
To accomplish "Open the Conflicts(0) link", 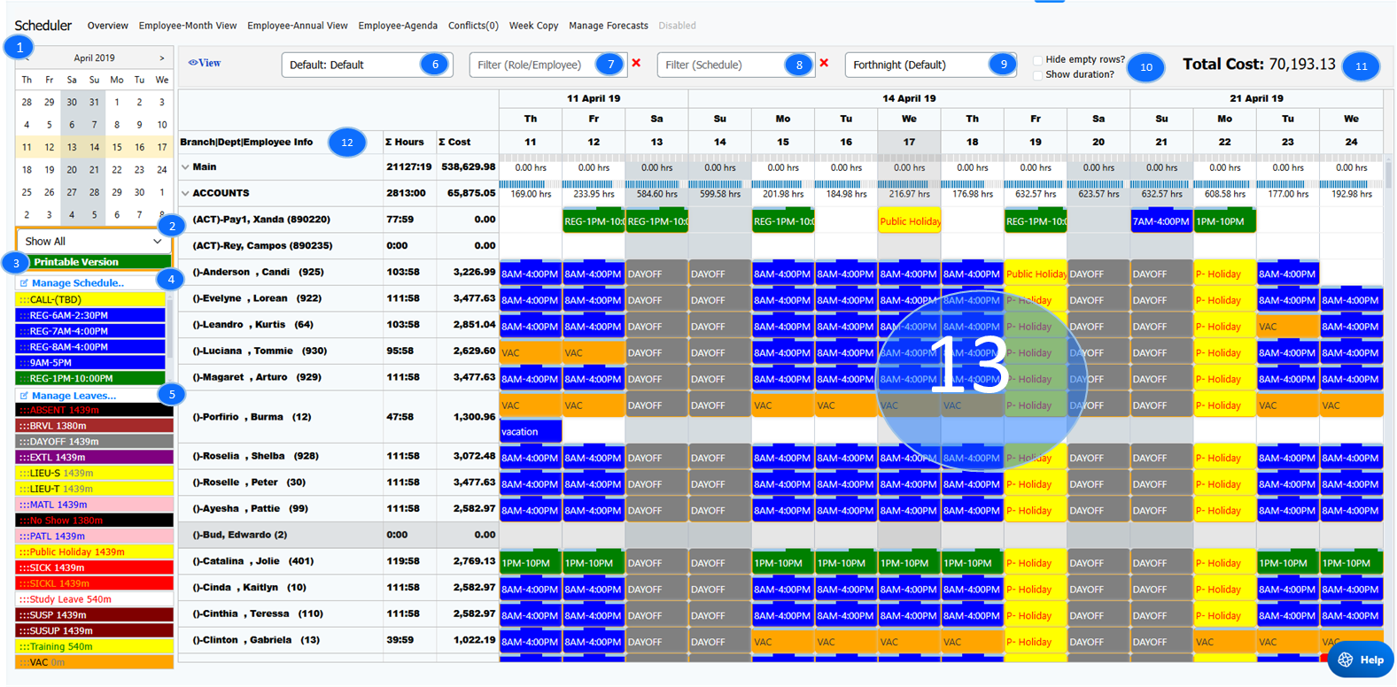I will click(x=473, y=26).
